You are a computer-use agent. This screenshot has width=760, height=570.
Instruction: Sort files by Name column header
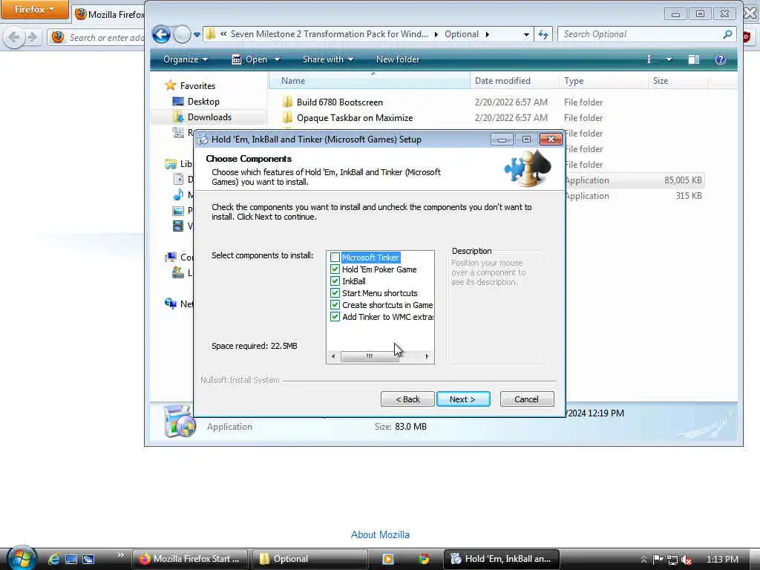click(x=370, y=81)
